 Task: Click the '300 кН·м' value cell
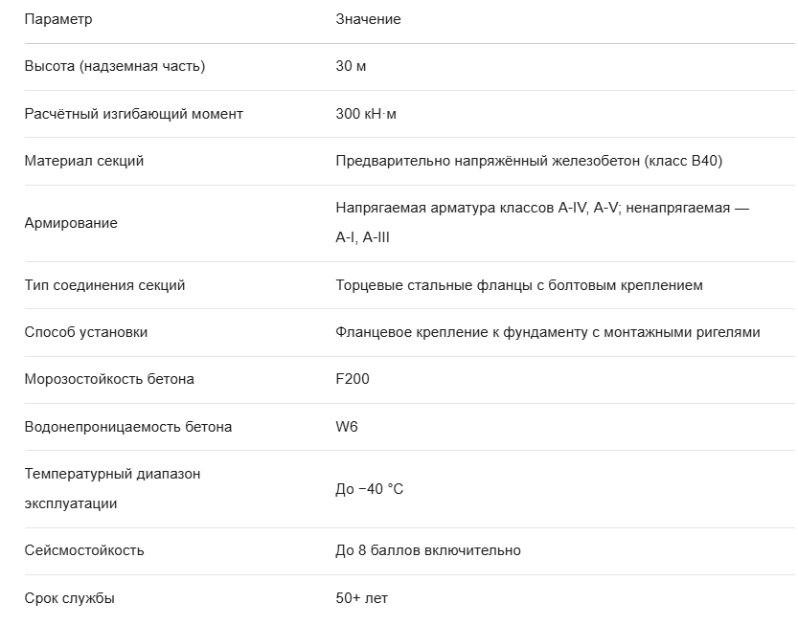point(365,114)
